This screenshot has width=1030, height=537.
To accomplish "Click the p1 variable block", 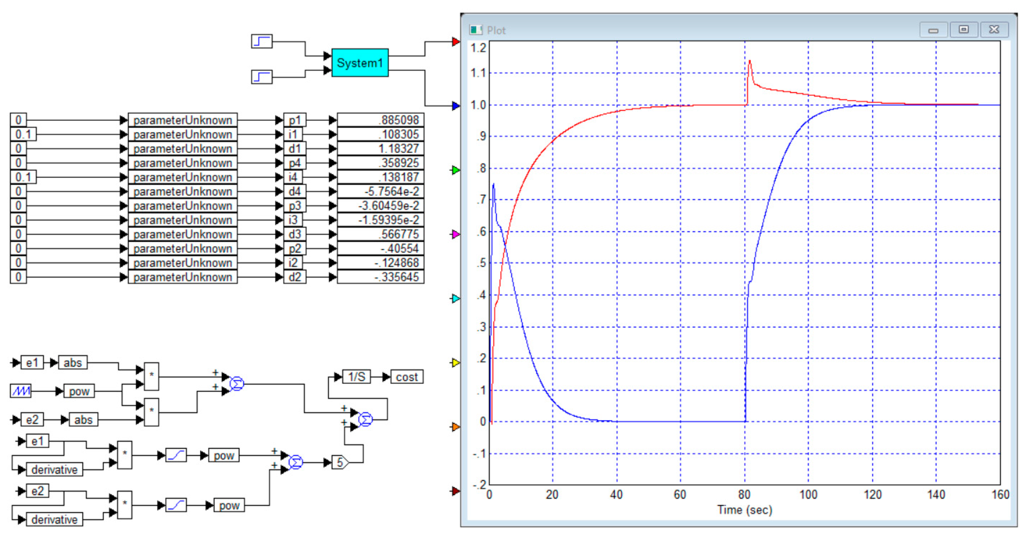I will (x=295, y=120).
